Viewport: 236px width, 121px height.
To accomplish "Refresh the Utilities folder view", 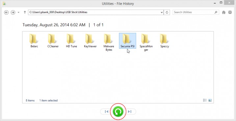I will pos(167,12).
